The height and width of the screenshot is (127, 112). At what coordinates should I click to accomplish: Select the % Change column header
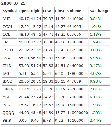(100, 11)
